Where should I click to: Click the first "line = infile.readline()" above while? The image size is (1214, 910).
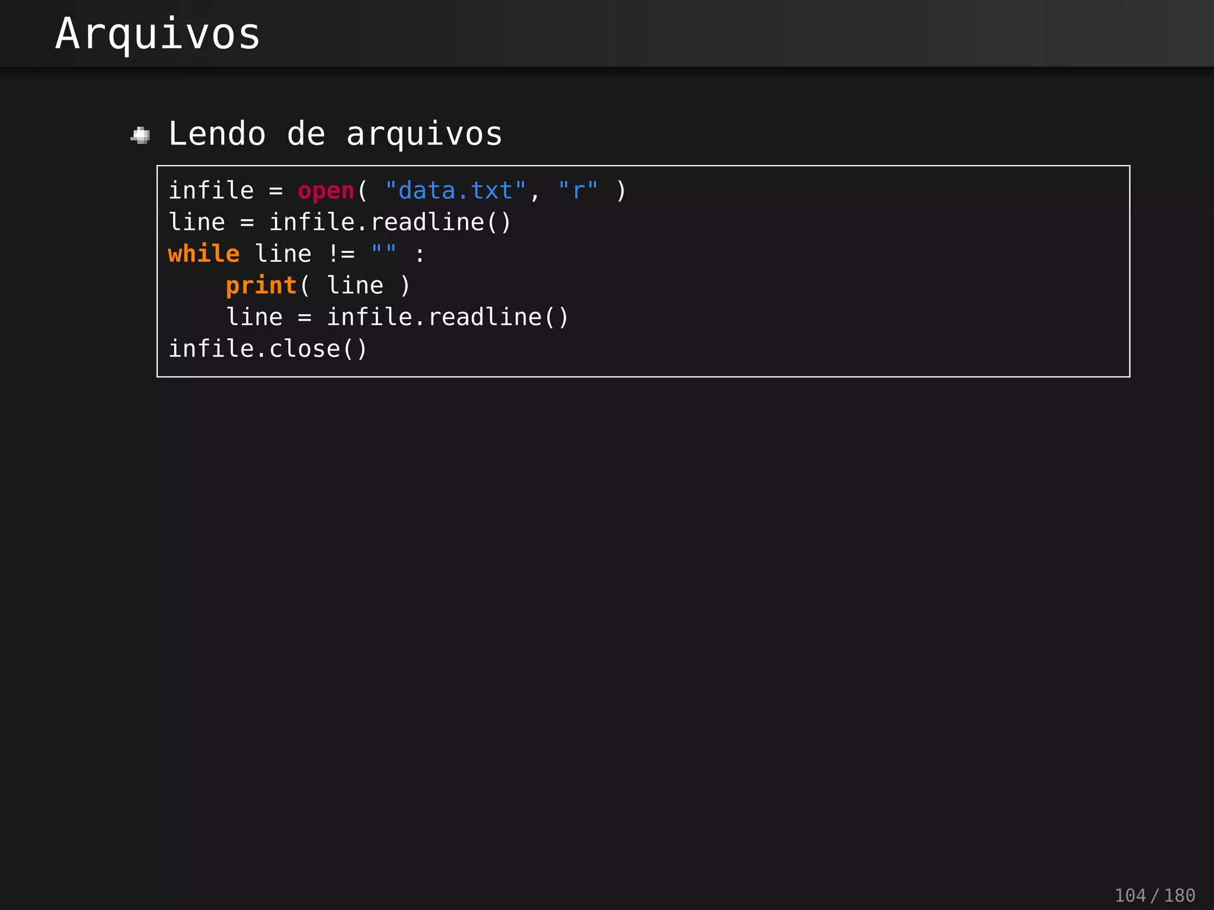[x=340, y=223]
